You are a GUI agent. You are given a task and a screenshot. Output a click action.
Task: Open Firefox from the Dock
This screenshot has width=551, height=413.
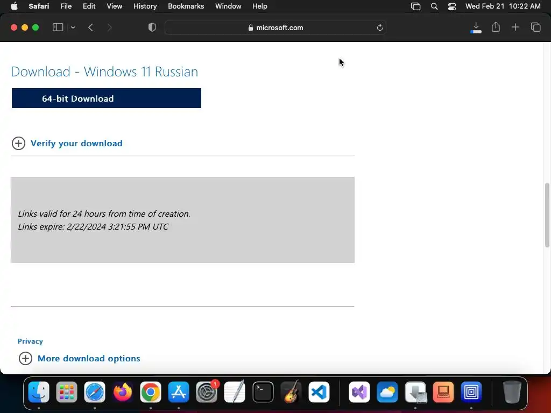point(123,392)
